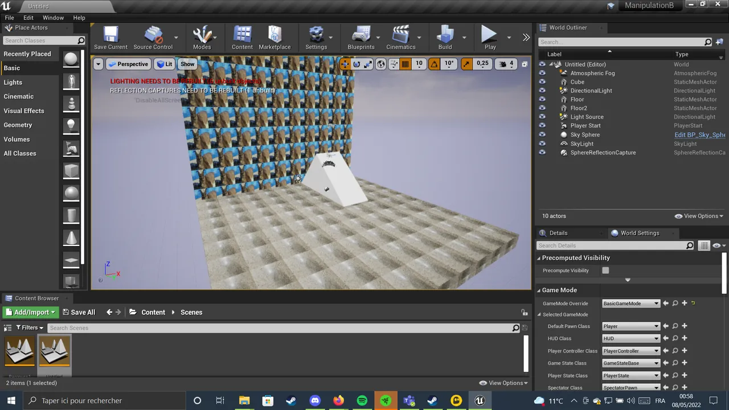Viewport: 729px width, 410px height.
Task: Expand the toolbar overflow chevrons
Action: [x=526, y=38]
